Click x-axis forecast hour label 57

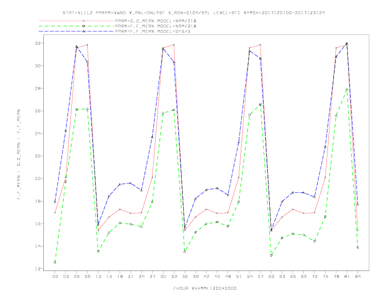[260, 276]
